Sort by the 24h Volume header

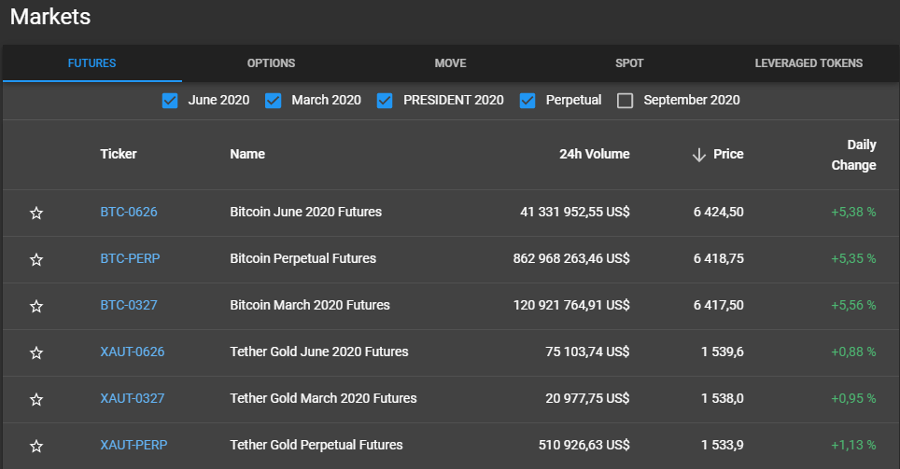pyautogui.click(x=595, y=154)
